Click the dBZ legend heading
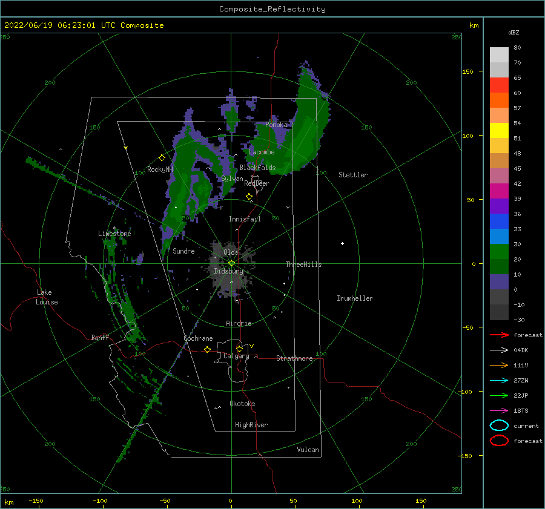Screen dimensions: 545x509 pyautogui.click(x=514, y=32)
